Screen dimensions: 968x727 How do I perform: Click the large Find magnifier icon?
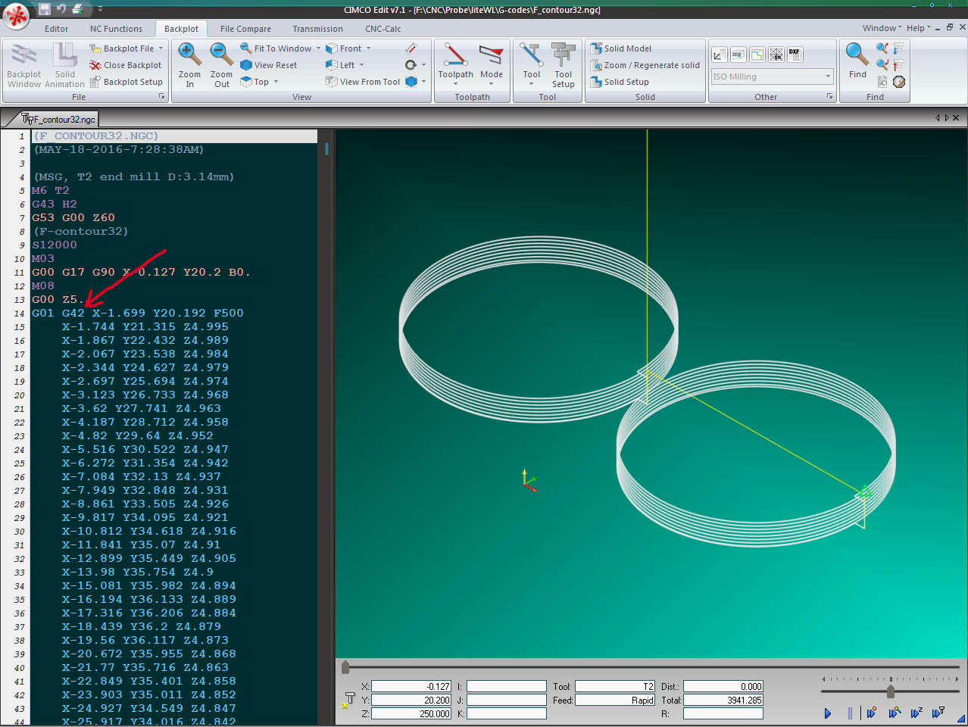click(857, 55)
